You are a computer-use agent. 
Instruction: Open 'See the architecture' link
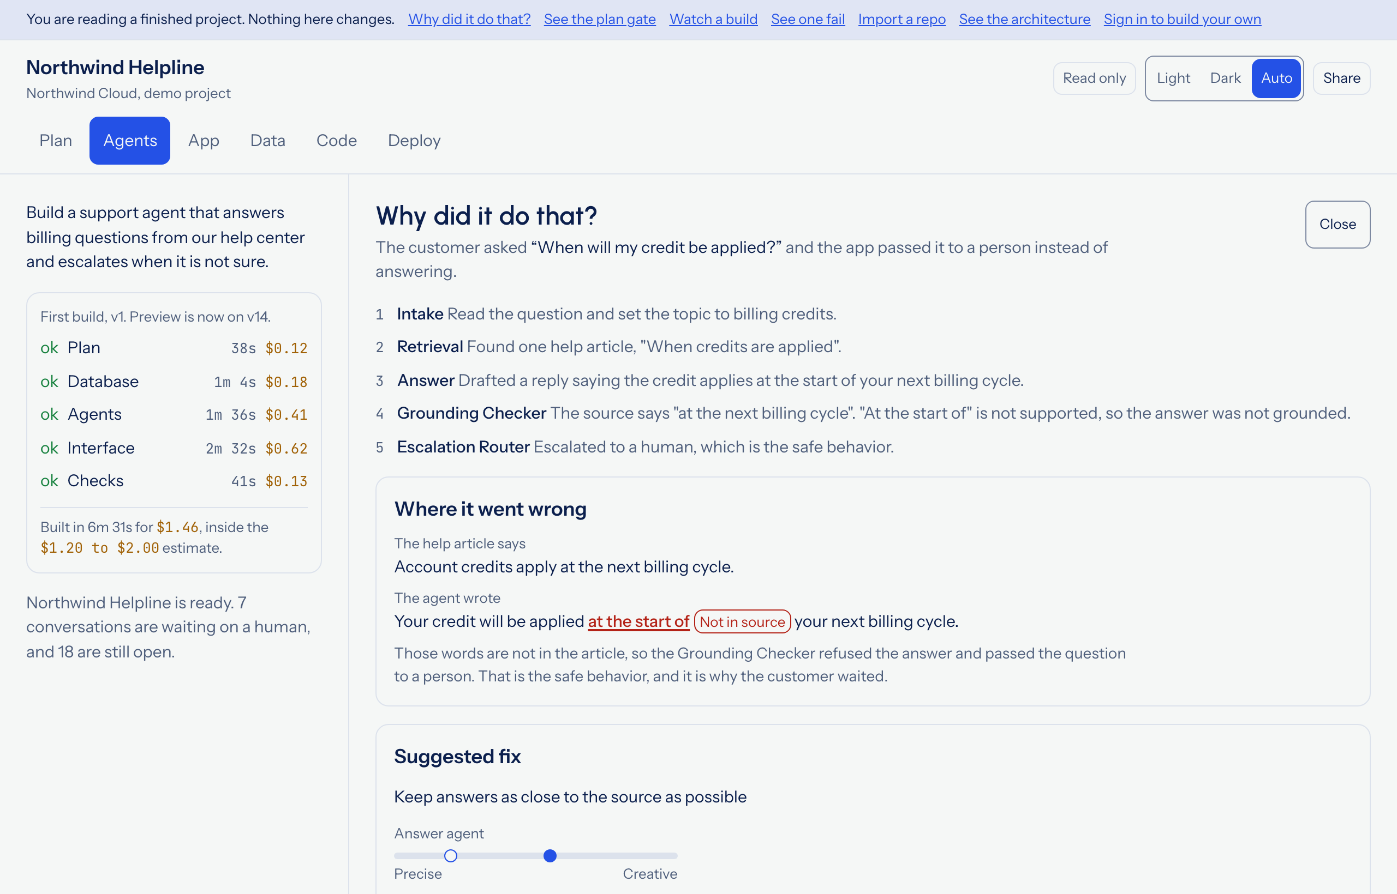click(x=1024, y=19)
